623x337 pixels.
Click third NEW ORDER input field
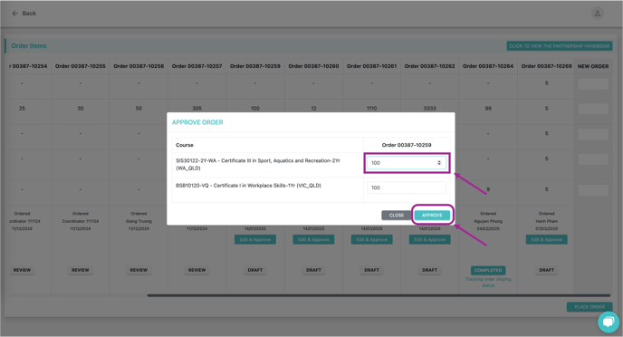pos(593,134)
